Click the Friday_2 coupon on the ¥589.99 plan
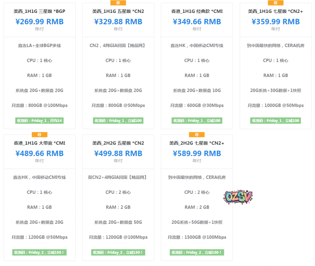The height and width of the screenshot is (266, 315). pyautogui.click(x=197, y=252)
